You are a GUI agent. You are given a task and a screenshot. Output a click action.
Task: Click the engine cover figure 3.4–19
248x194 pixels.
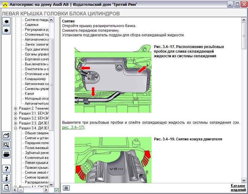point(113,160)
